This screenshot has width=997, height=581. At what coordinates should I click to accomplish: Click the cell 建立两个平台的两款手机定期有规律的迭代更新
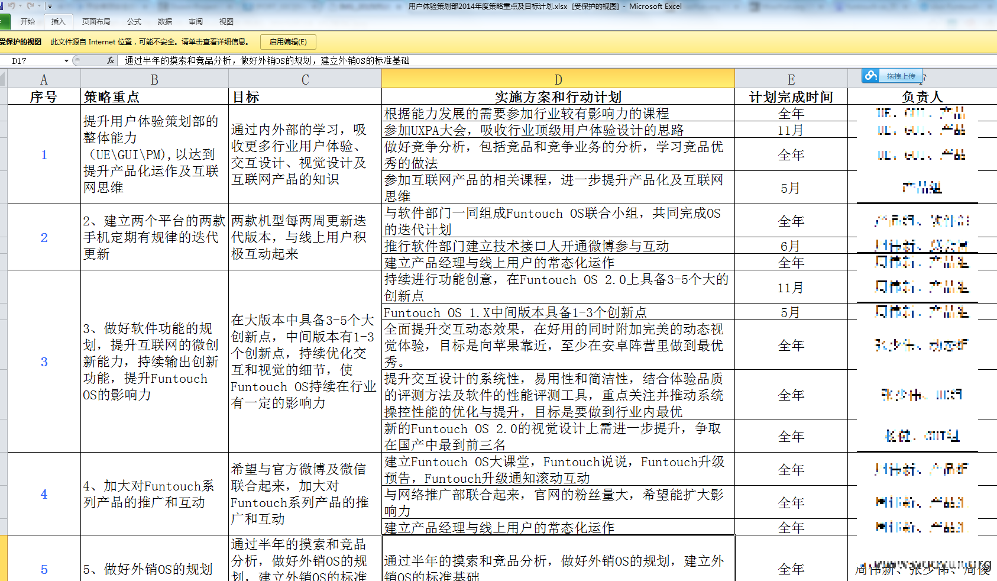154,237
